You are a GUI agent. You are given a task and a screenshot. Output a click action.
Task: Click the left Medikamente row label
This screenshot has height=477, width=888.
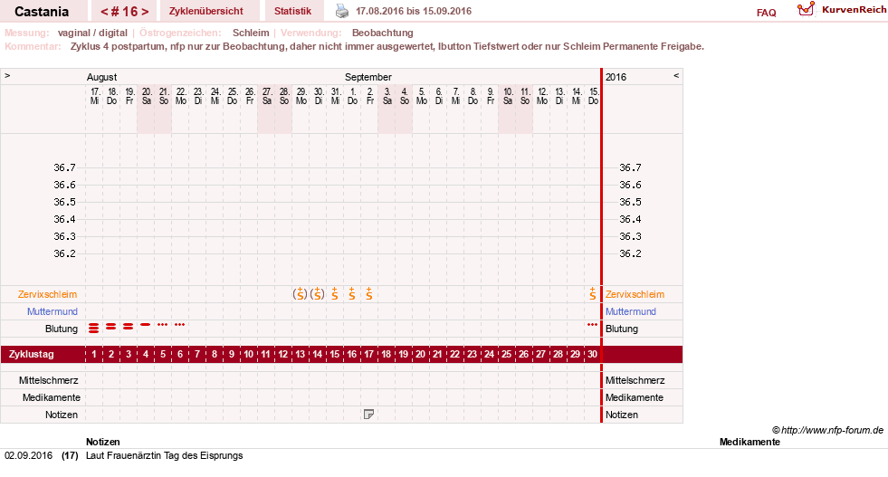coord(52,397)
